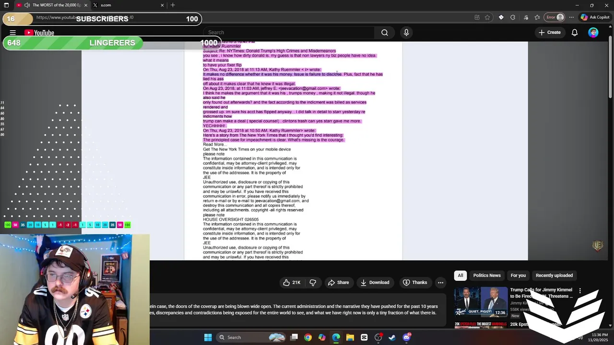
Task: Open more video actions ellipsis
Action: (x=440, y=283)
